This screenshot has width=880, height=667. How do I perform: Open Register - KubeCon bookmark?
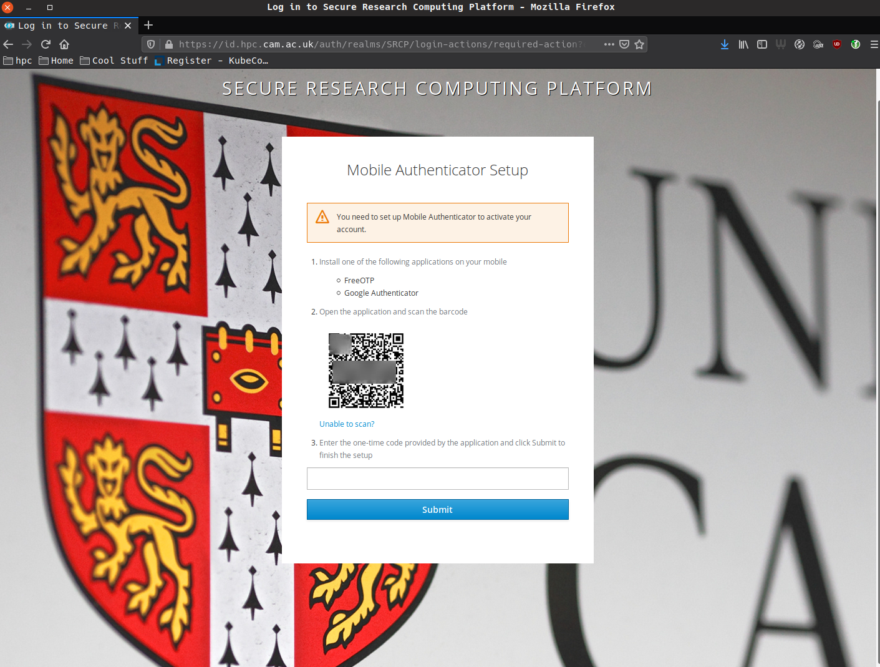[211, 61]
